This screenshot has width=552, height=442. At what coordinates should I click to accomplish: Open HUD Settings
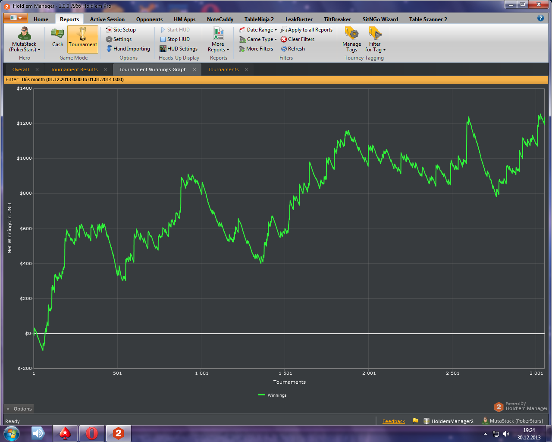point(179,49)
